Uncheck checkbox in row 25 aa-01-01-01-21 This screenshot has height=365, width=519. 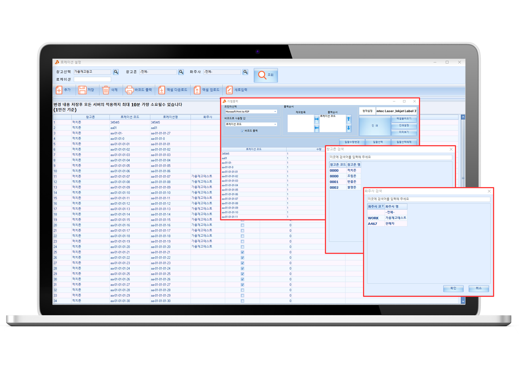(x=242, y=252)
